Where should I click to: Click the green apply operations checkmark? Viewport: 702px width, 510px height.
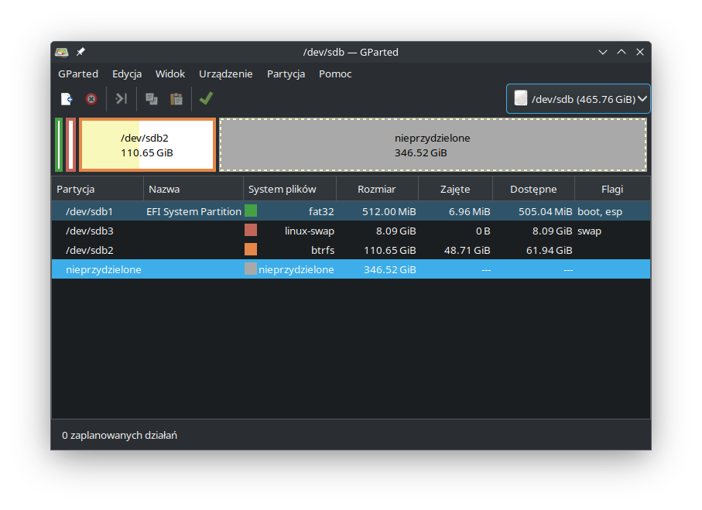point(206,98)
